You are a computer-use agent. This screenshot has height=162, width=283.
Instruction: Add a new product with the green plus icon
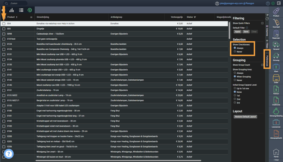coord(30,10)
